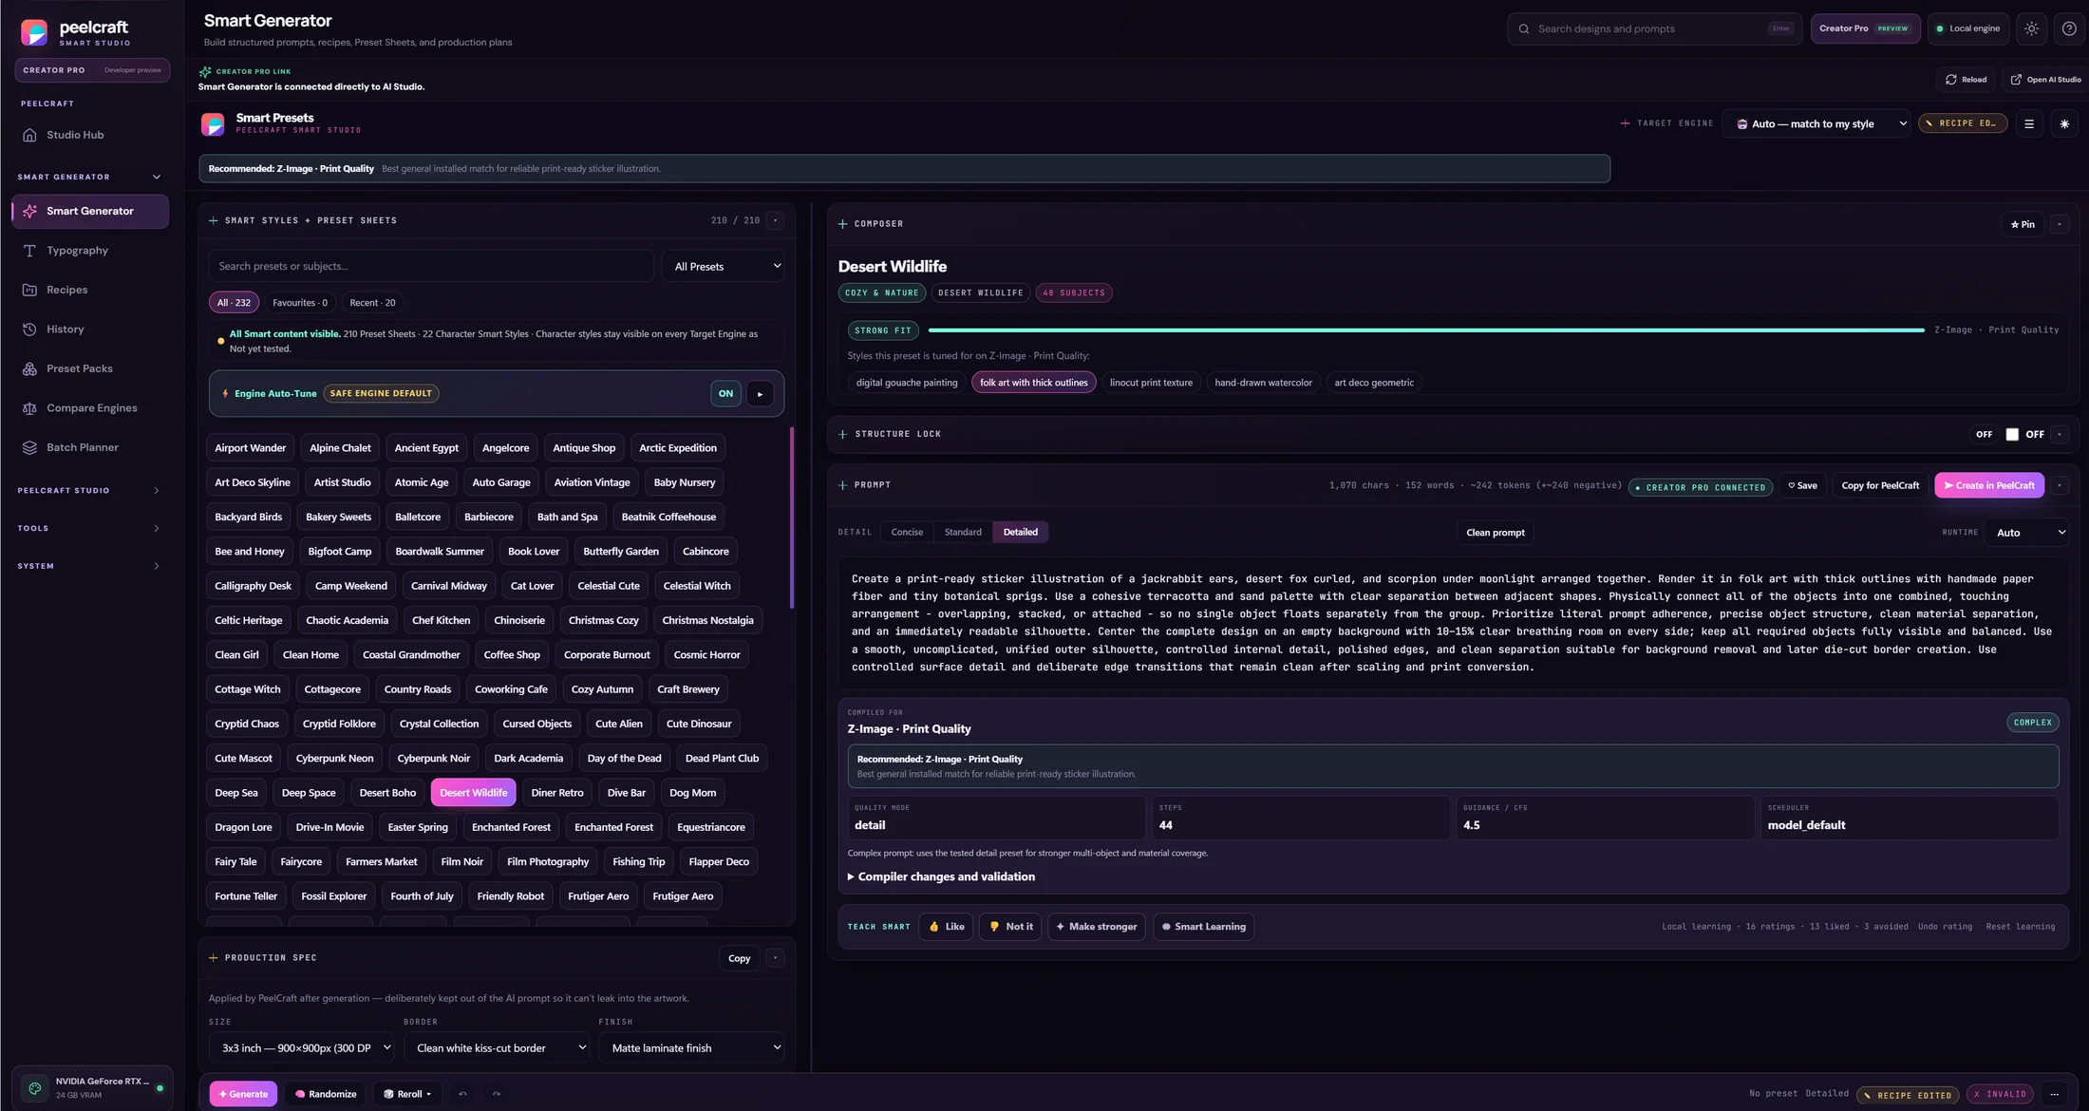This screenshot has width=2089, height=1111.
Task: Click the sparkle icon button next to the hamburger menu
Action: tap(2064, 123)
